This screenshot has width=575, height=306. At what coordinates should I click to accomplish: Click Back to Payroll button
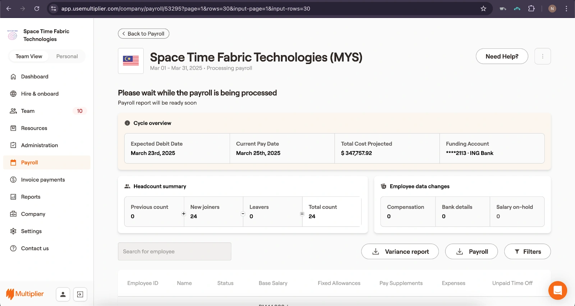point(143,34)
